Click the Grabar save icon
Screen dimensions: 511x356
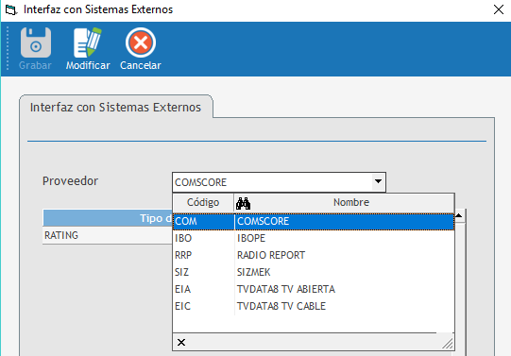point(36,42)
